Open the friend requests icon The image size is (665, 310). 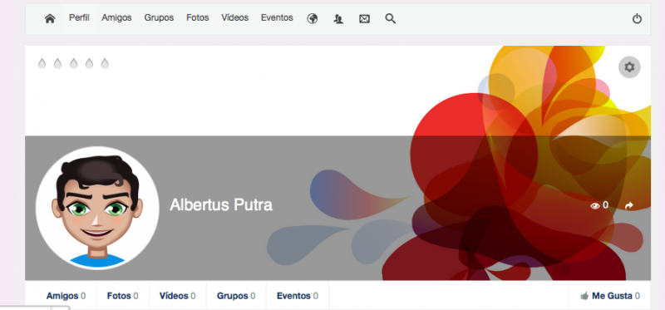[338, 18]
